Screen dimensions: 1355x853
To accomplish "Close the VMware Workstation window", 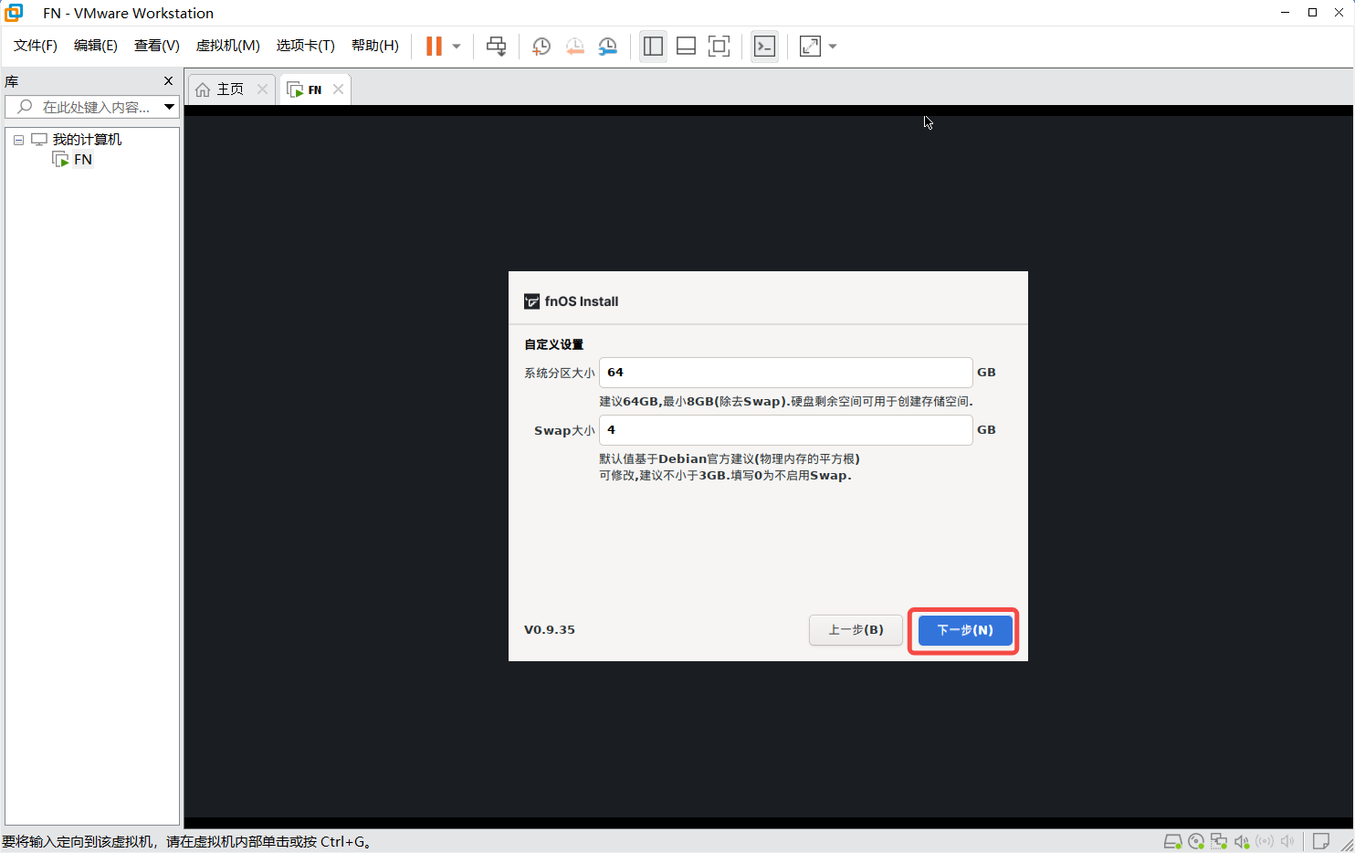I will [x=1339, y=13].
